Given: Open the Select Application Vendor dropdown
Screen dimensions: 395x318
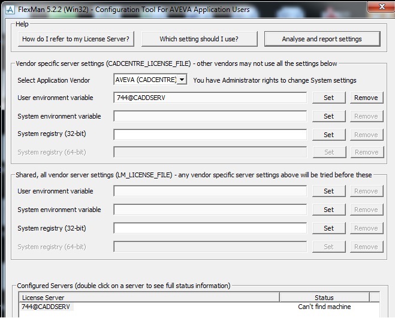Looking at the screenshot, I should (x=182, y=80).
